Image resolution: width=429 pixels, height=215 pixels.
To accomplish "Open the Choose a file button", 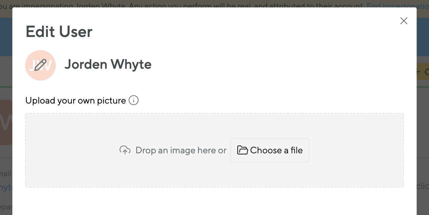I will [x=270, y=150].
